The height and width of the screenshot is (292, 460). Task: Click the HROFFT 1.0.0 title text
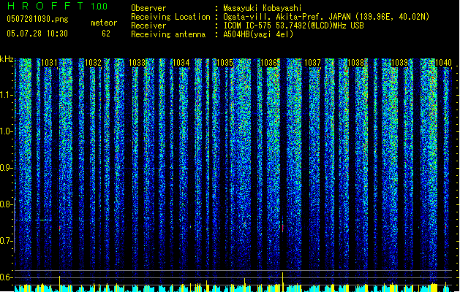pyautogui.click(x=57, y=6)
